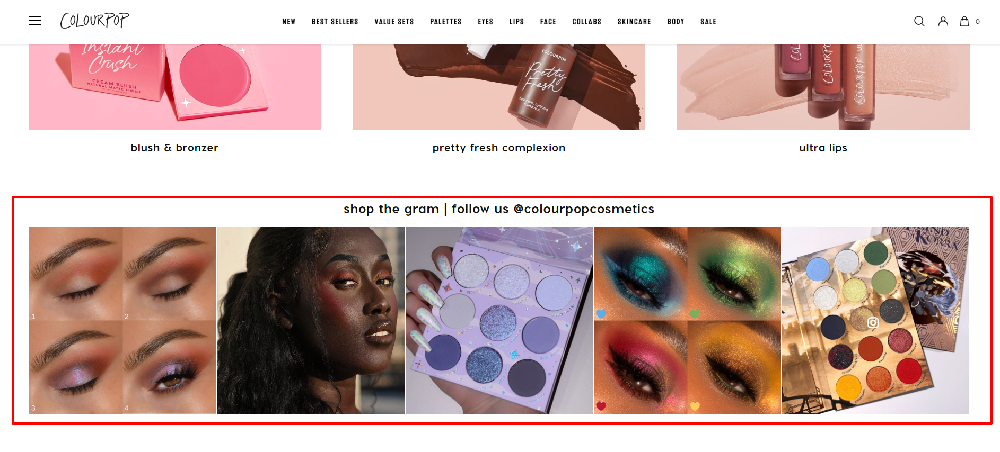Open the colorful eye looks collage
1000x452 pixels.
pyautogui.click(x=687, y=320)
